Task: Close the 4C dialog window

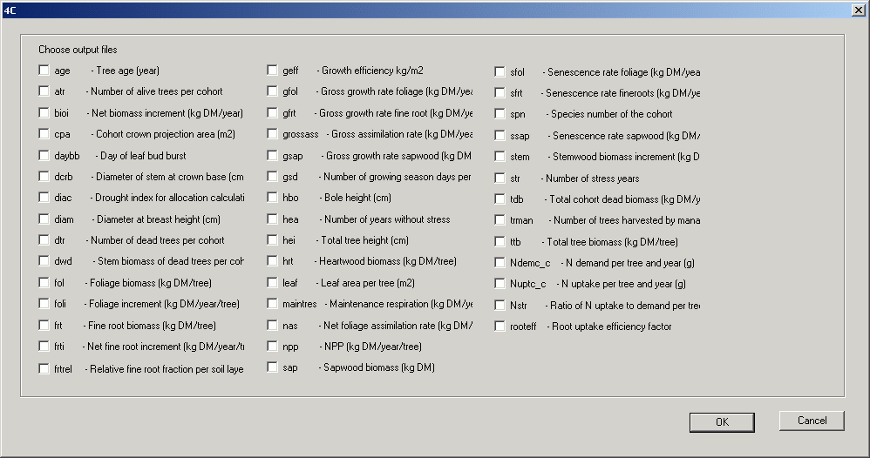Action: click(x=857, y=9)
